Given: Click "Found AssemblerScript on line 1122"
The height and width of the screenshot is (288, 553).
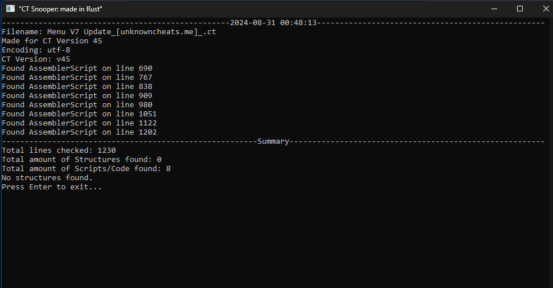Looking at the screenshot, I should 79,123.
